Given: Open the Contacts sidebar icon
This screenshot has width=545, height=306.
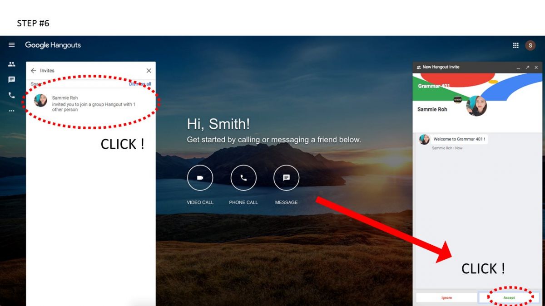Looking at the screenshot, I should tap(12, 64).
